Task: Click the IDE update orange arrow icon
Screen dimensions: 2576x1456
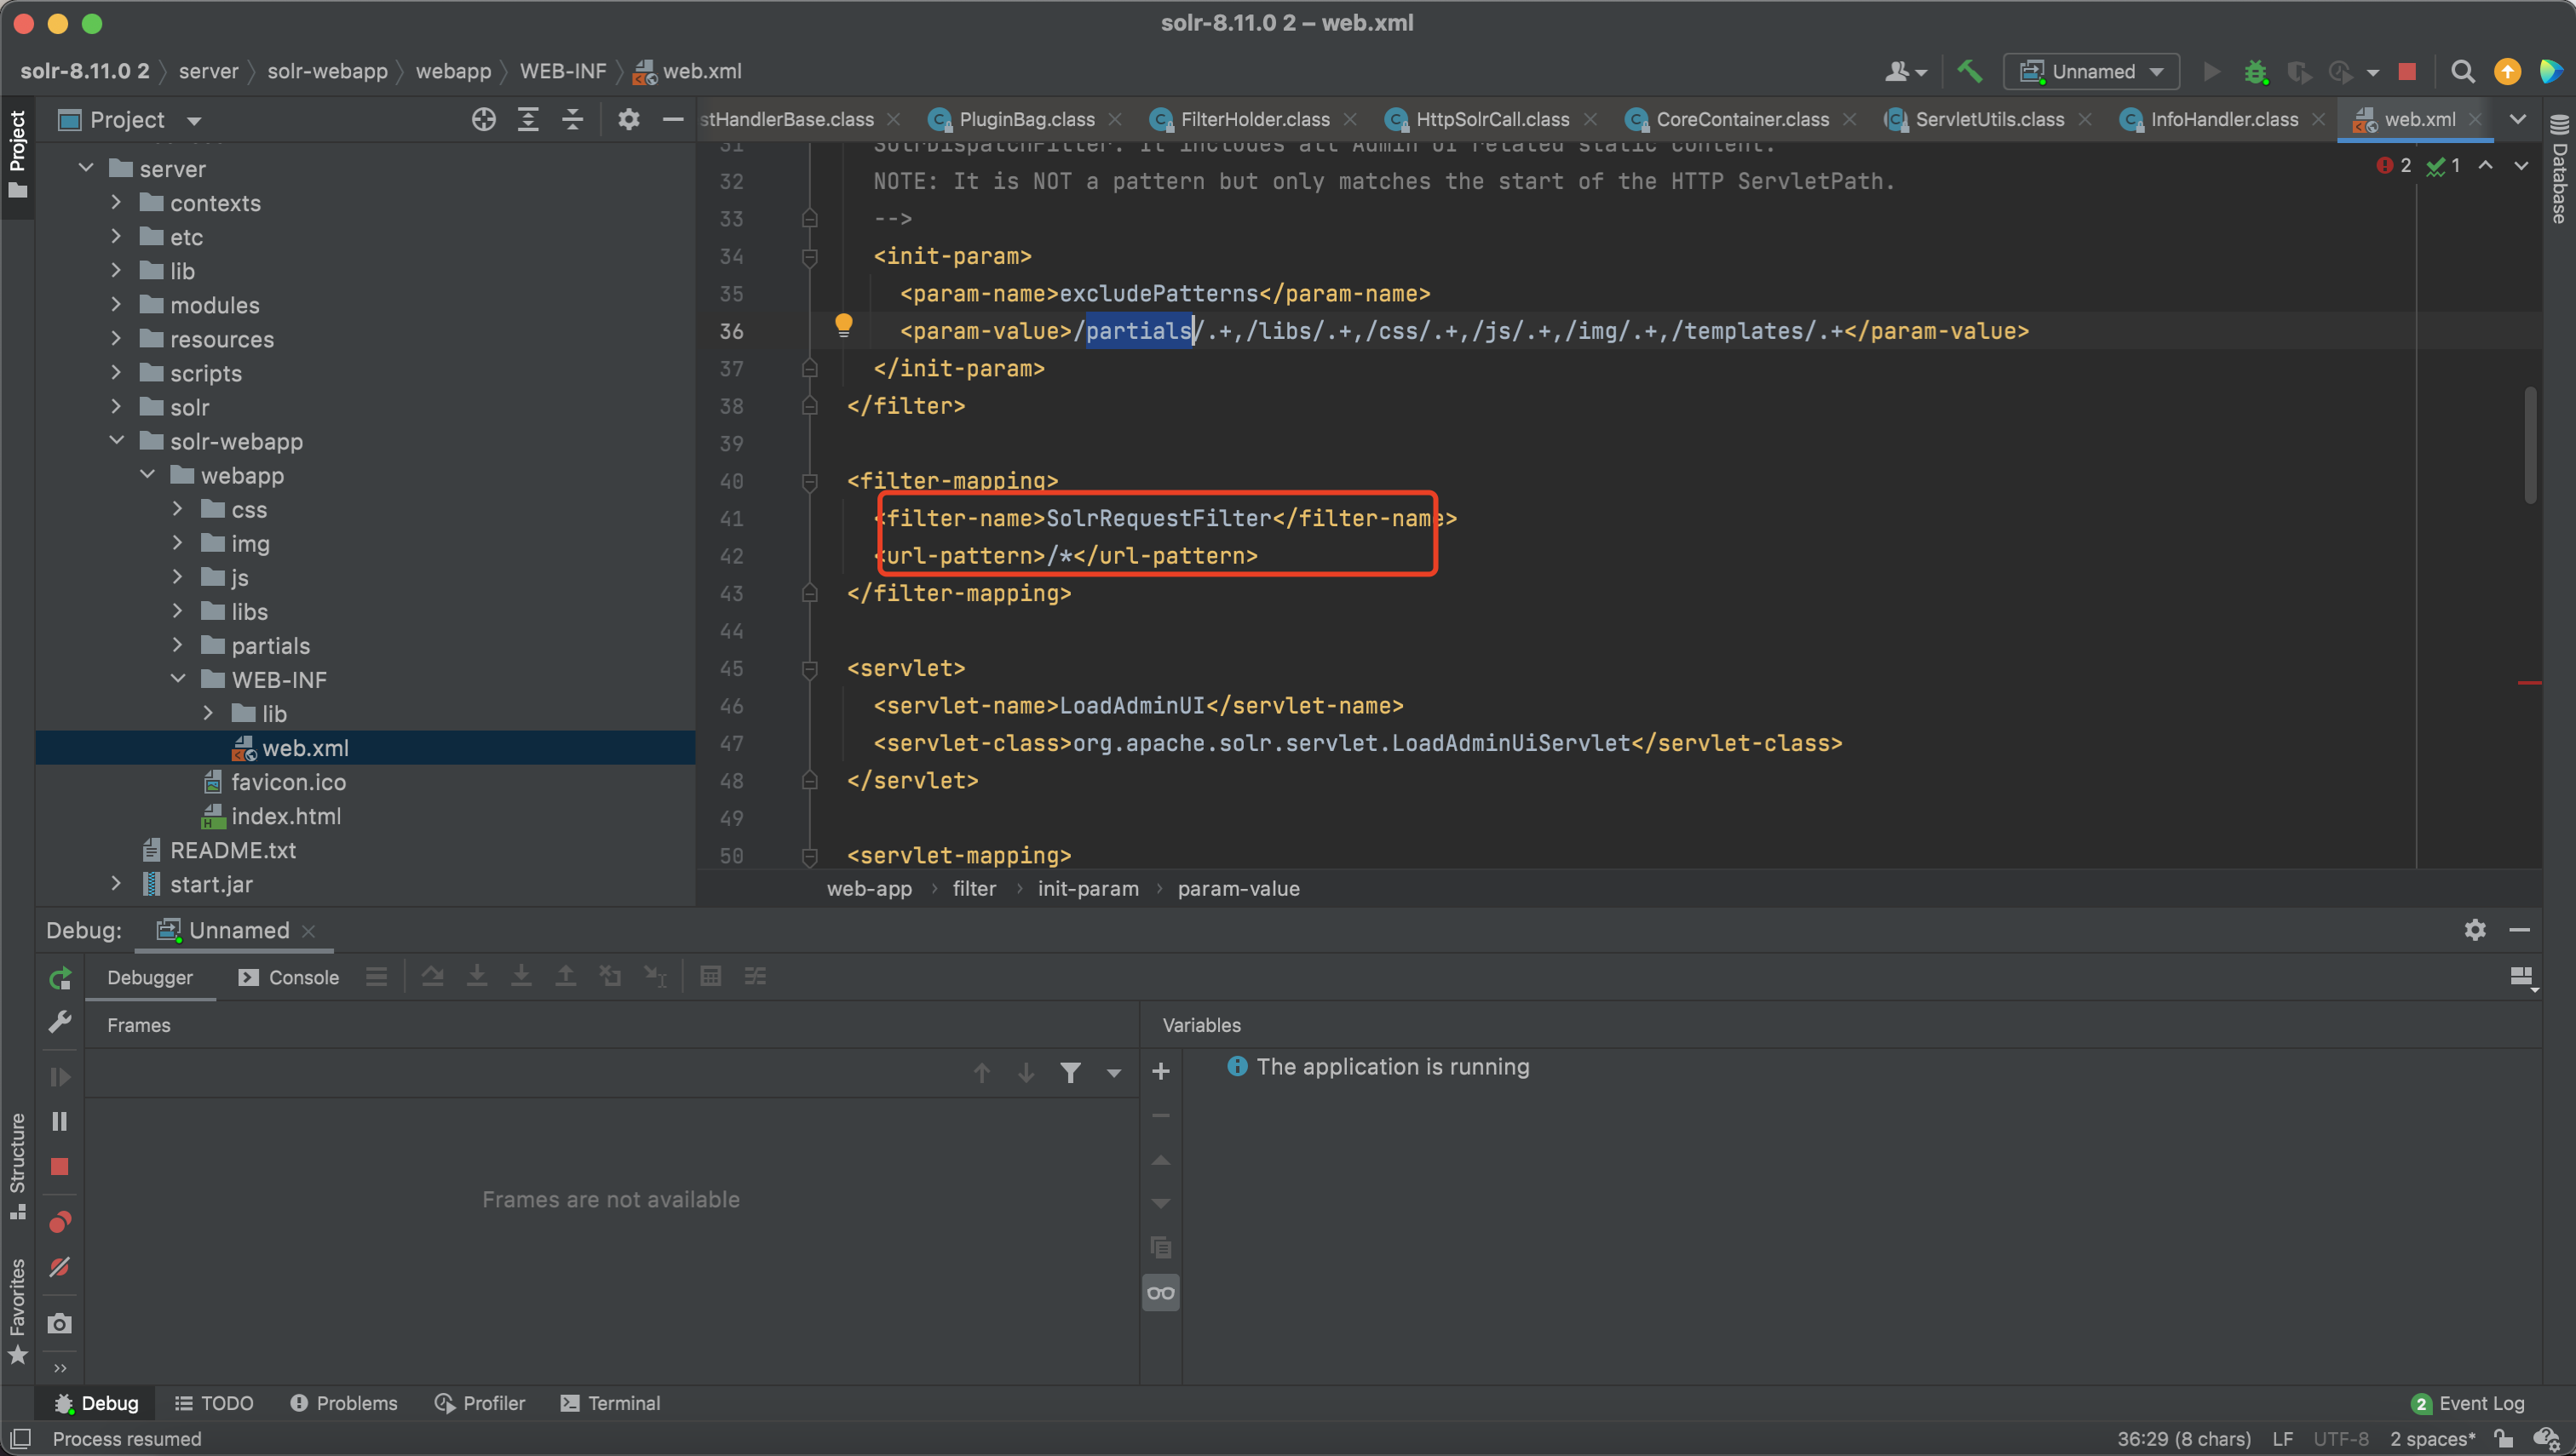Action: 2507,71
